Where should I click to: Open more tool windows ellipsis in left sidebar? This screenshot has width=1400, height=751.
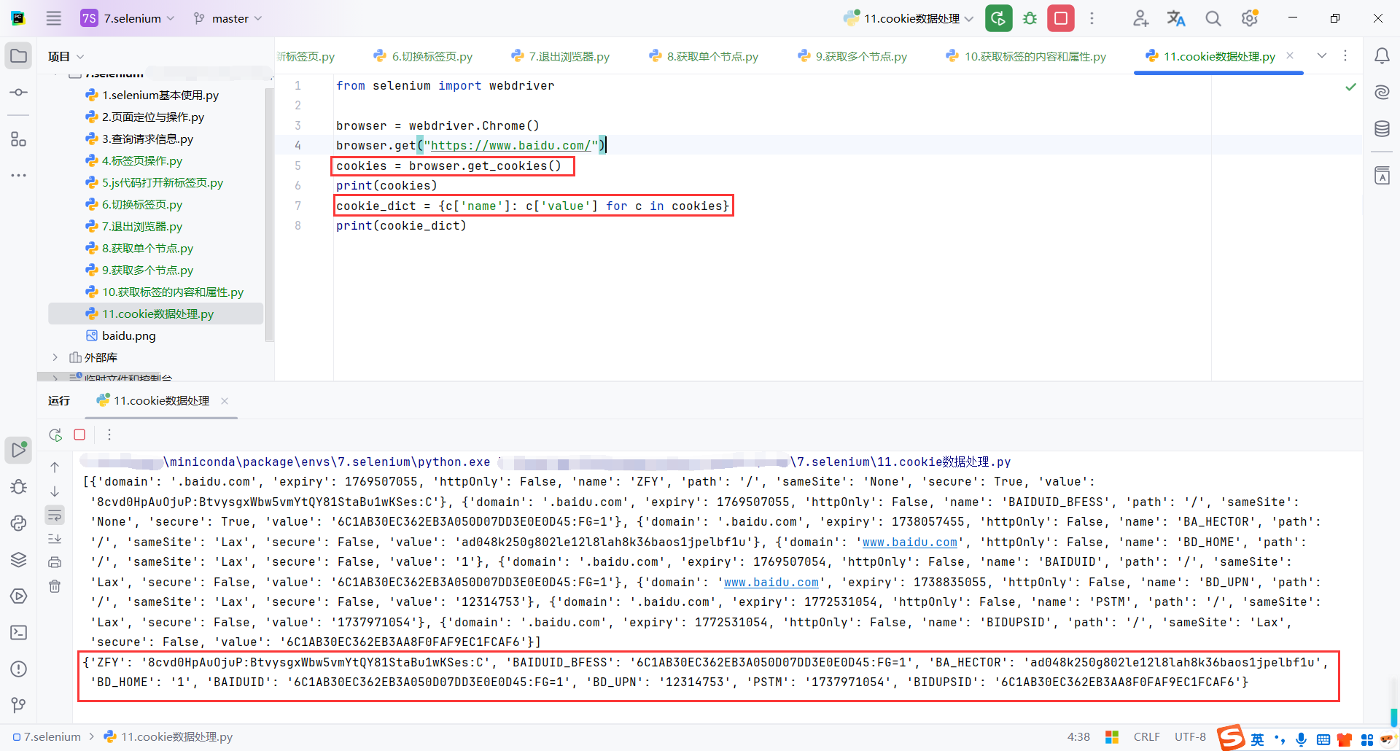click(x=19, y=176)
